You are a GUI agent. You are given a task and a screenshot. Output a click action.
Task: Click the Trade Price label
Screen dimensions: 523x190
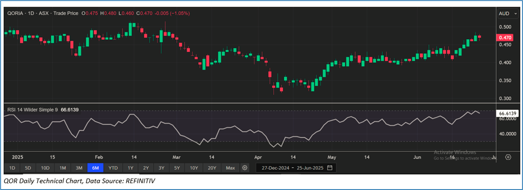(x=65, y=13)
